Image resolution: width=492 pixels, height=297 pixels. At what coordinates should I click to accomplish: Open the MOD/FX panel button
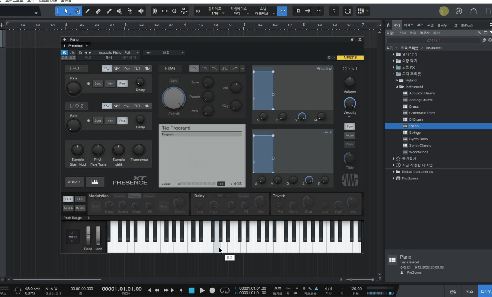click(x=74, y=182)
